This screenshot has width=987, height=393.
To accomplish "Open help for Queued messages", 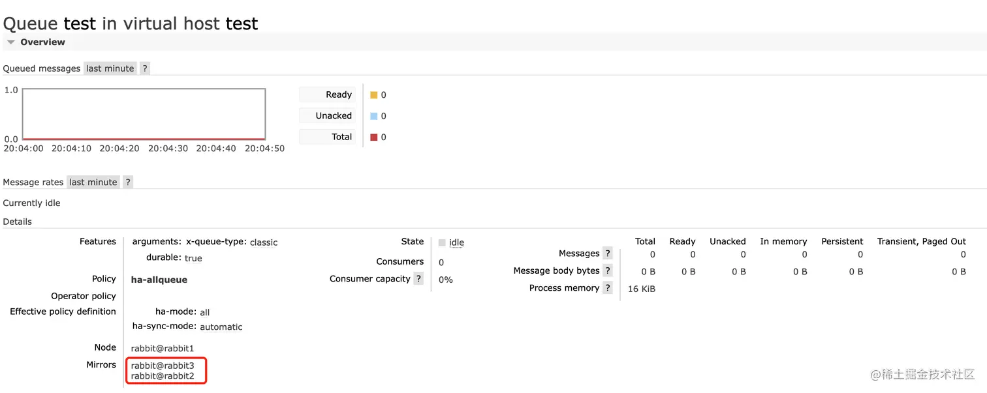I will [145, 68].
